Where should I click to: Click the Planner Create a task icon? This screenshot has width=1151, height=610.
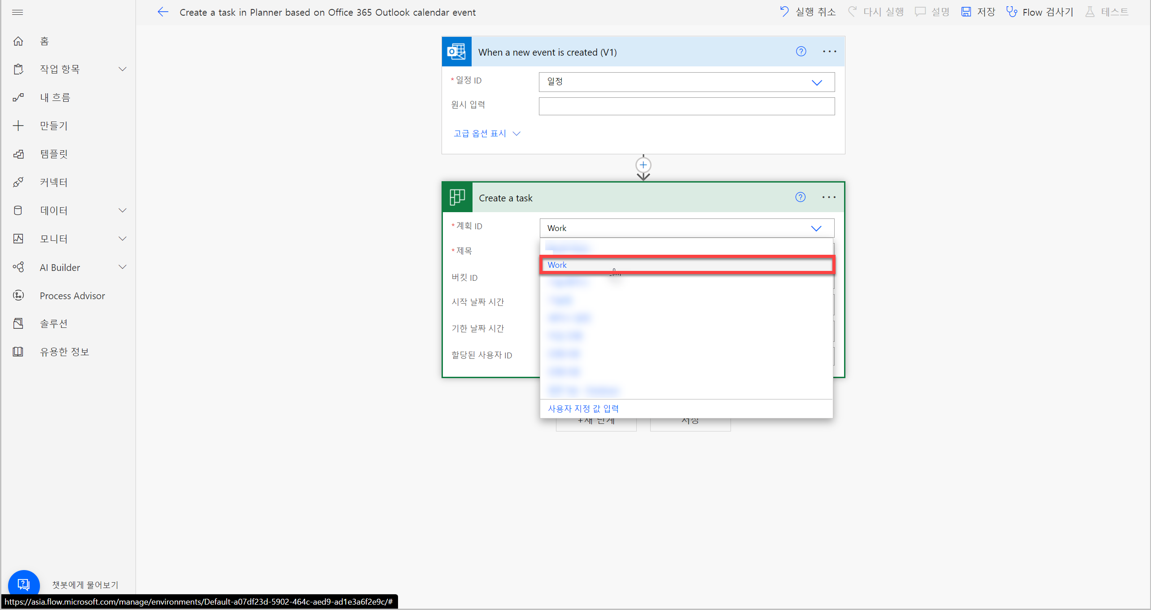click(x=457, y=197)
